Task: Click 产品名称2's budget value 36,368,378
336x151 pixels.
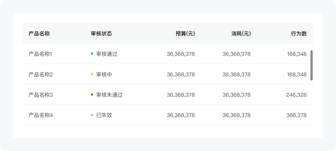Action: click(181, 75)
